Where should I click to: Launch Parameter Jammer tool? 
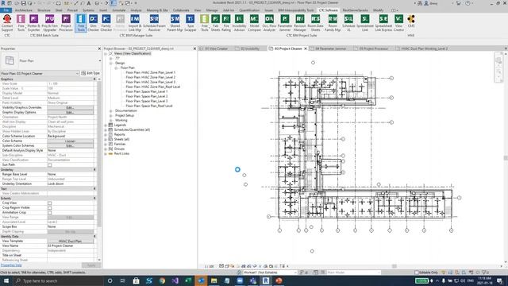click(x=285, y=23)
